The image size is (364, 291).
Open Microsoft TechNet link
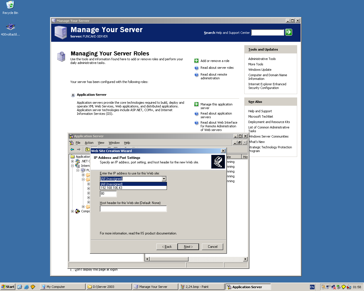(x=260, y=117)
